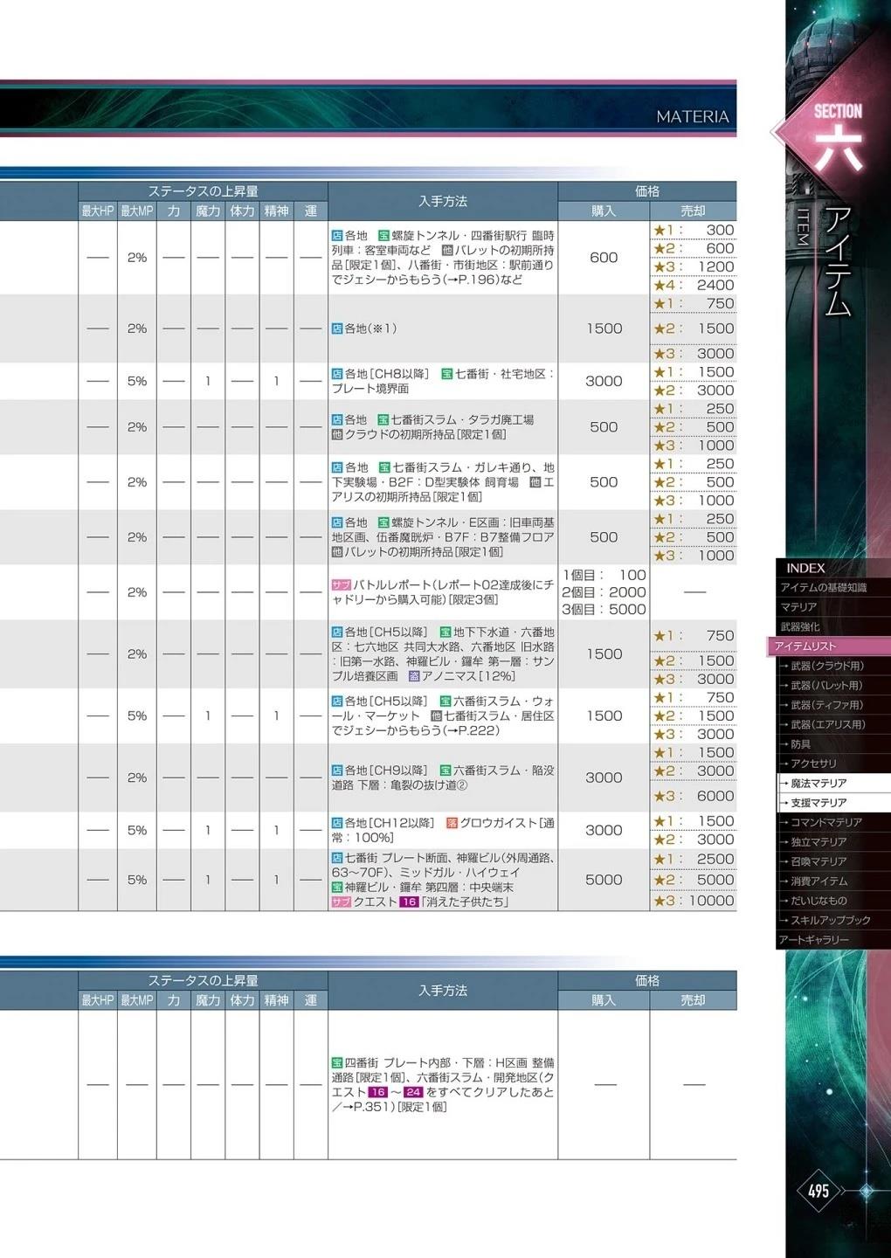Click the 入手方法 header in top table
Viewport: 891px width, 1258px height.
[x=443, y=201]
